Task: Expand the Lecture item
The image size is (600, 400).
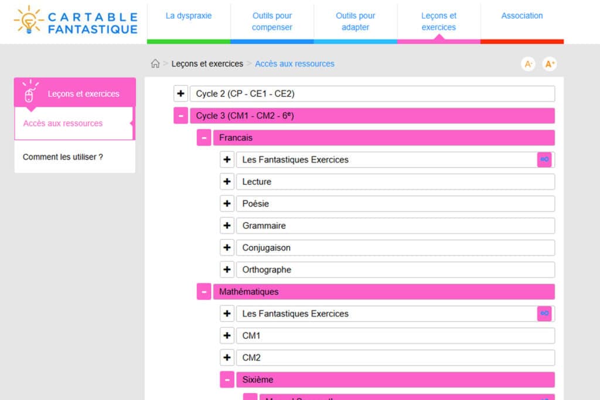Action: click(227, 182)
